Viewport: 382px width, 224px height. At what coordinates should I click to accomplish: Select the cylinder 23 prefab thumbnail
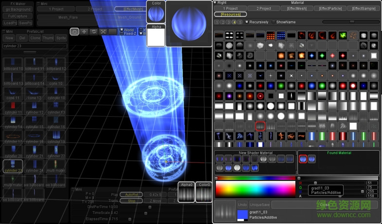click(13, 165)
